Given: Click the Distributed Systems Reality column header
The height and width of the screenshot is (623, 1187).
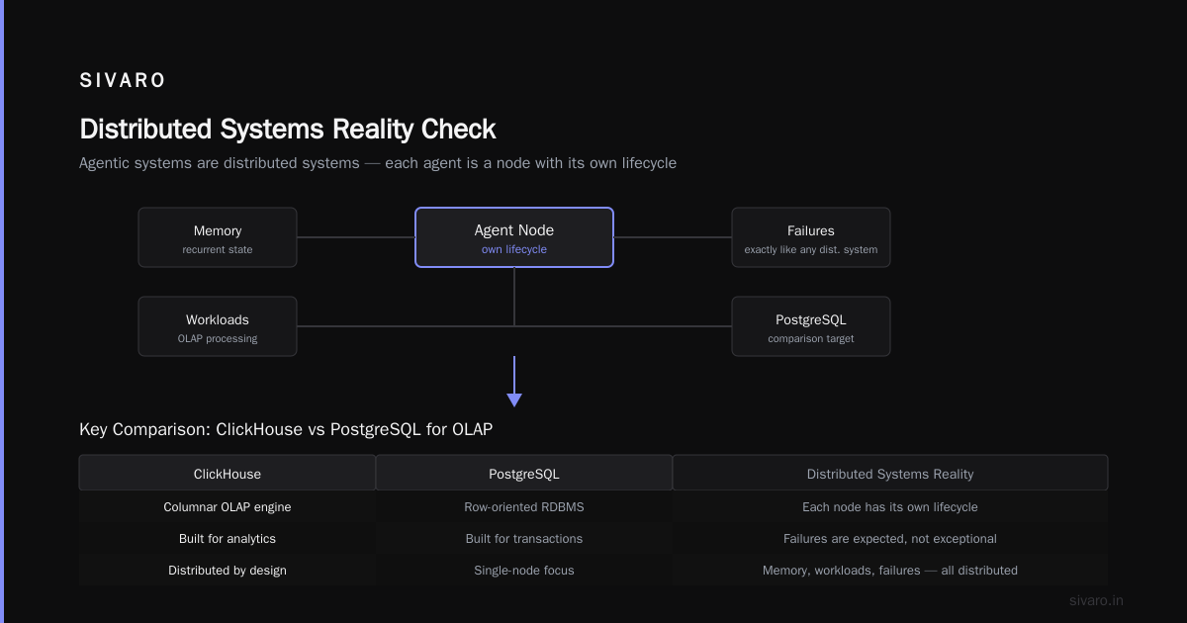Looking at the screenshot, I should tap(890, 473).
